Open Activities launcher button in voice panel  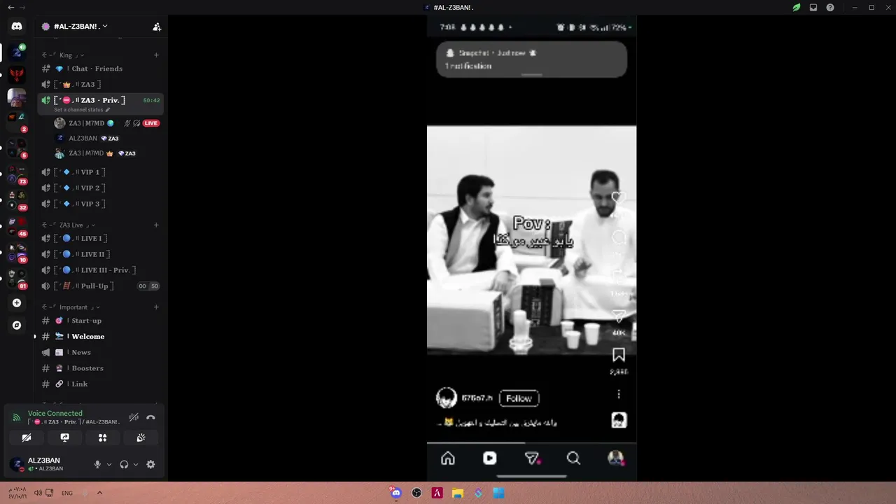tap(102, 437)
